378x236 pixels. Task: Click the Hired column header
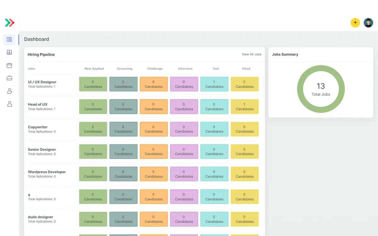click(246, 69)
